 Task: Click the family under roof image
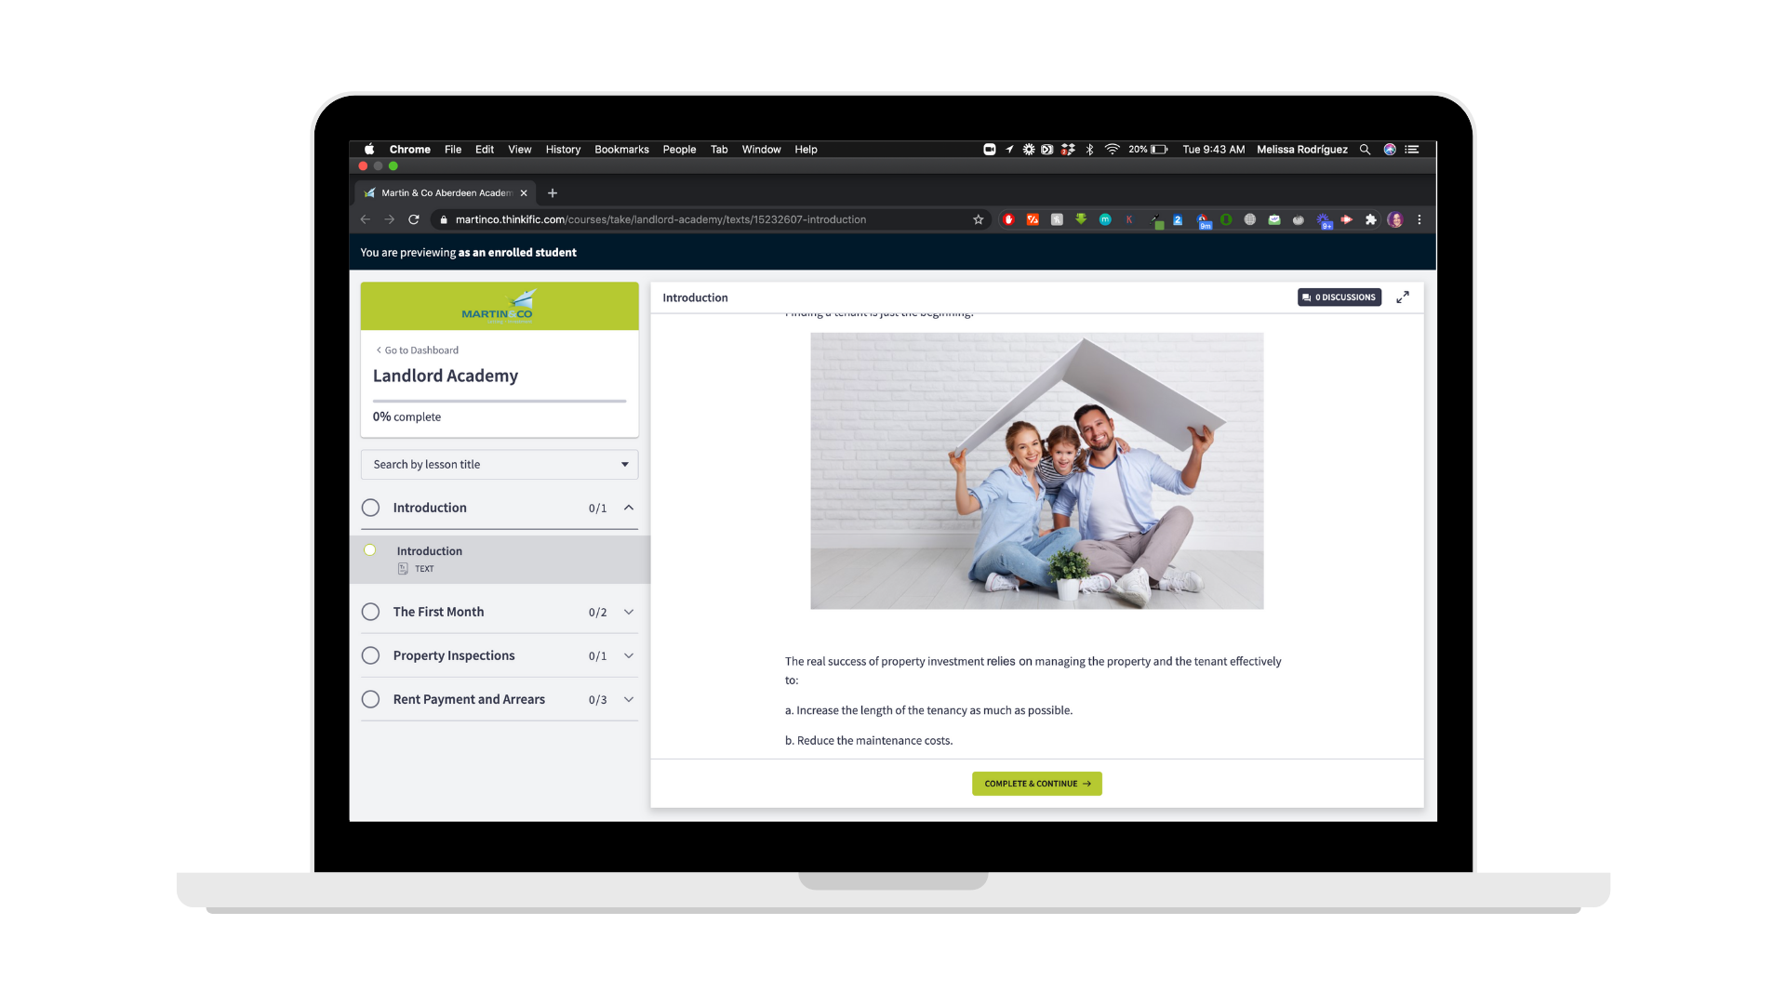click(1037, 471)
